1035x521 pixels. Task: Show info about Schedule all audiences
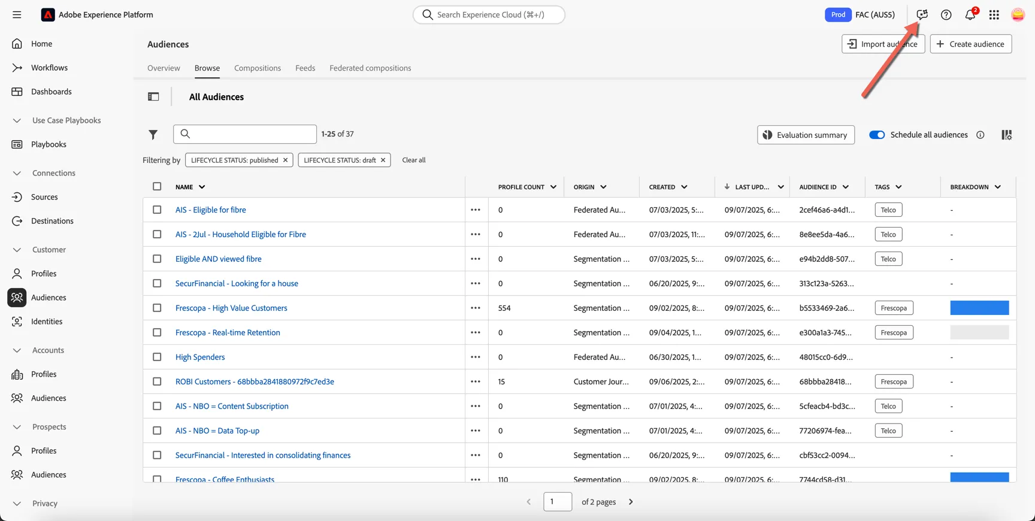tap(980, 135)
